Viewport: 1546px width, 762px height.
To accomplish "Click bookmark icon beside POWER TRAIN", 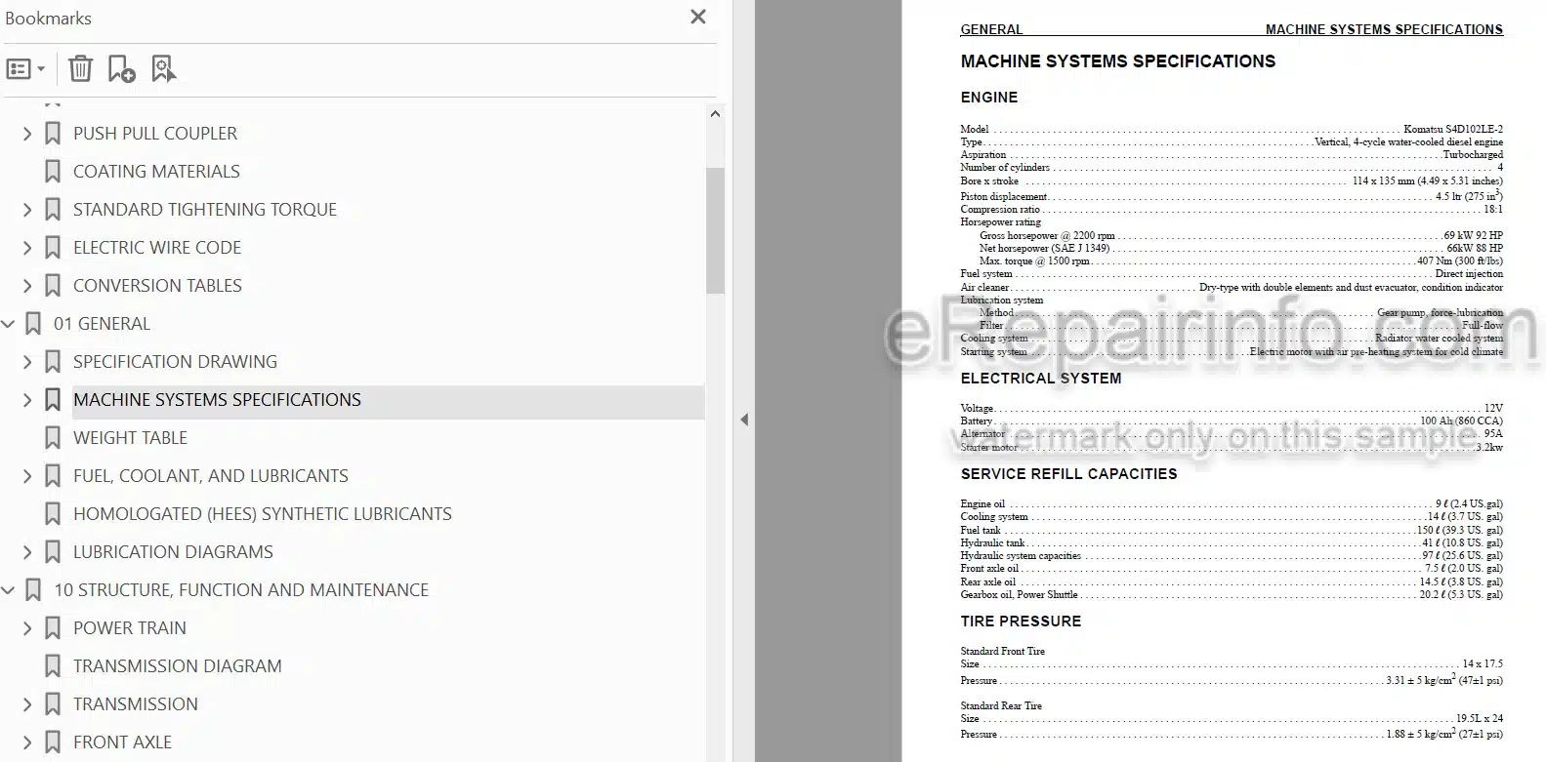I will click(53, 628).
